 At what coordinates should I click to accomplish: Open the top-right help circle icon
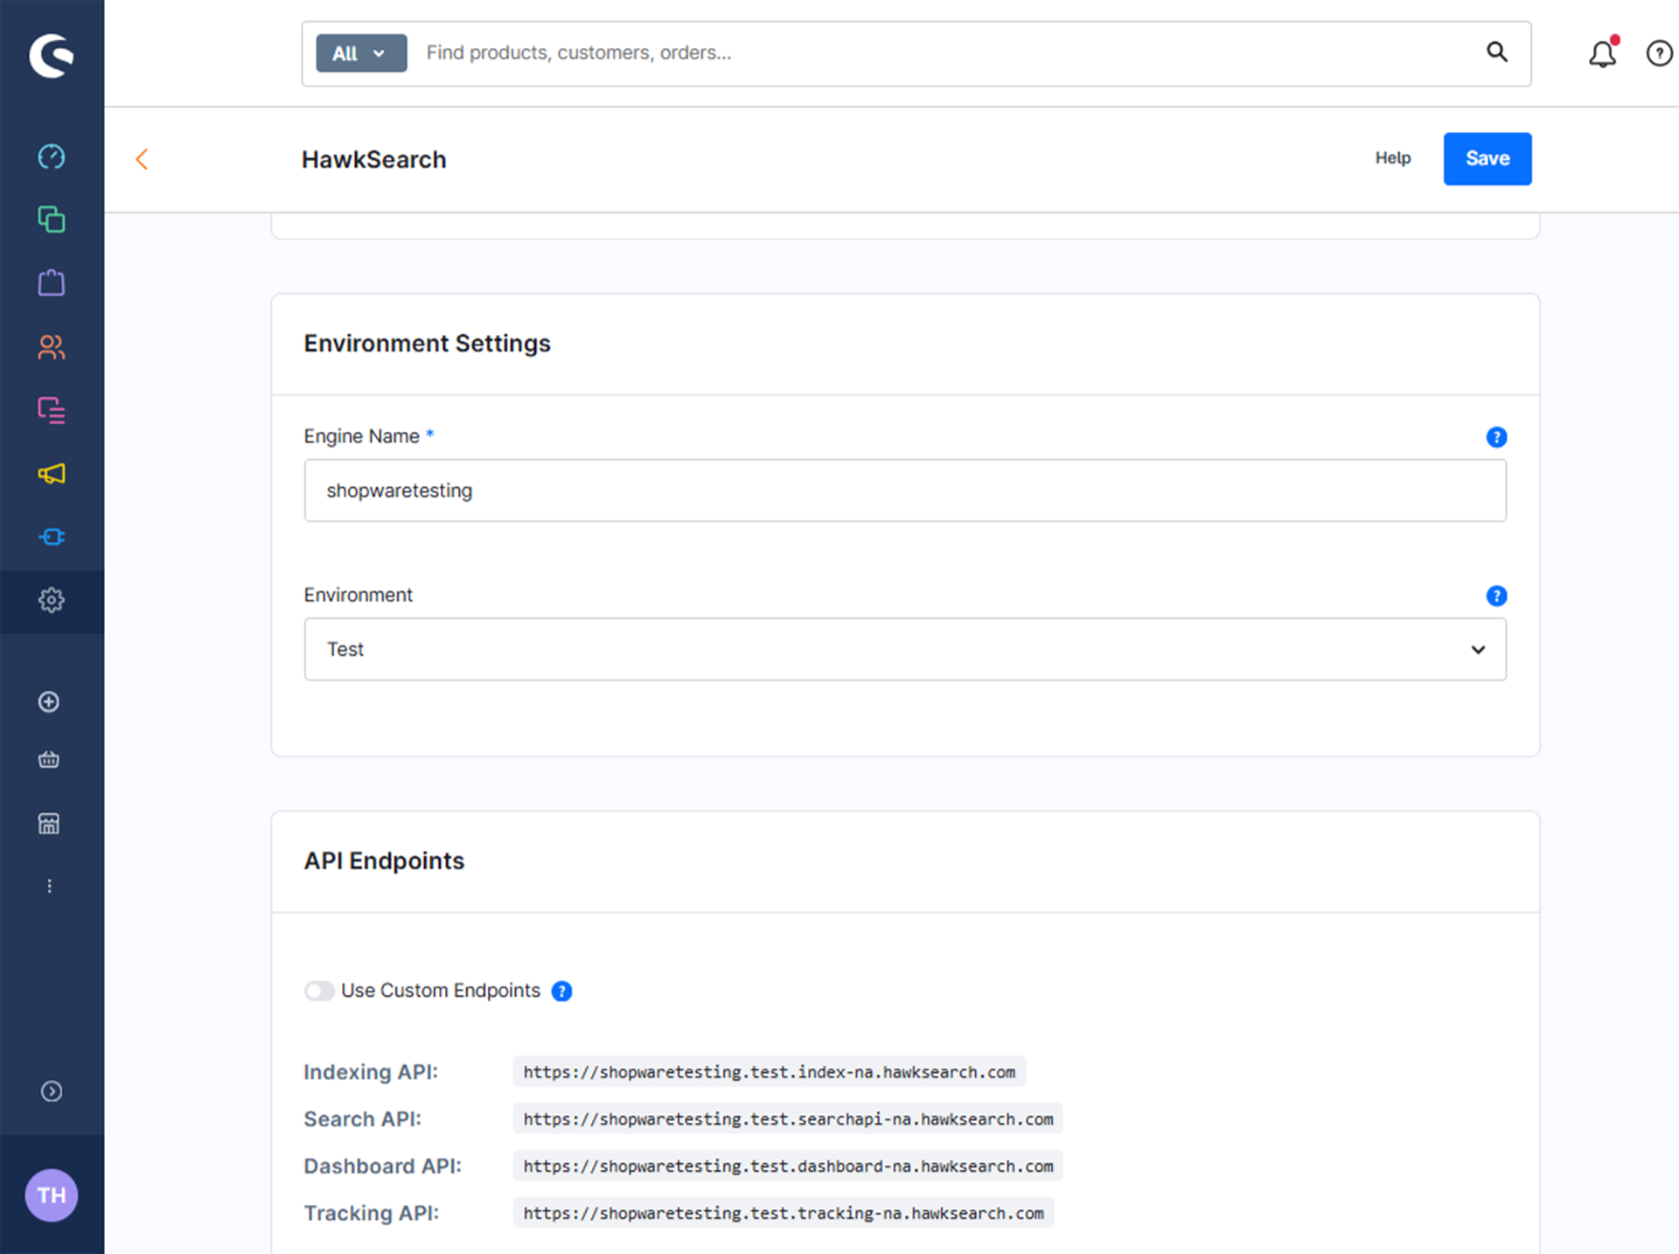1659,53
